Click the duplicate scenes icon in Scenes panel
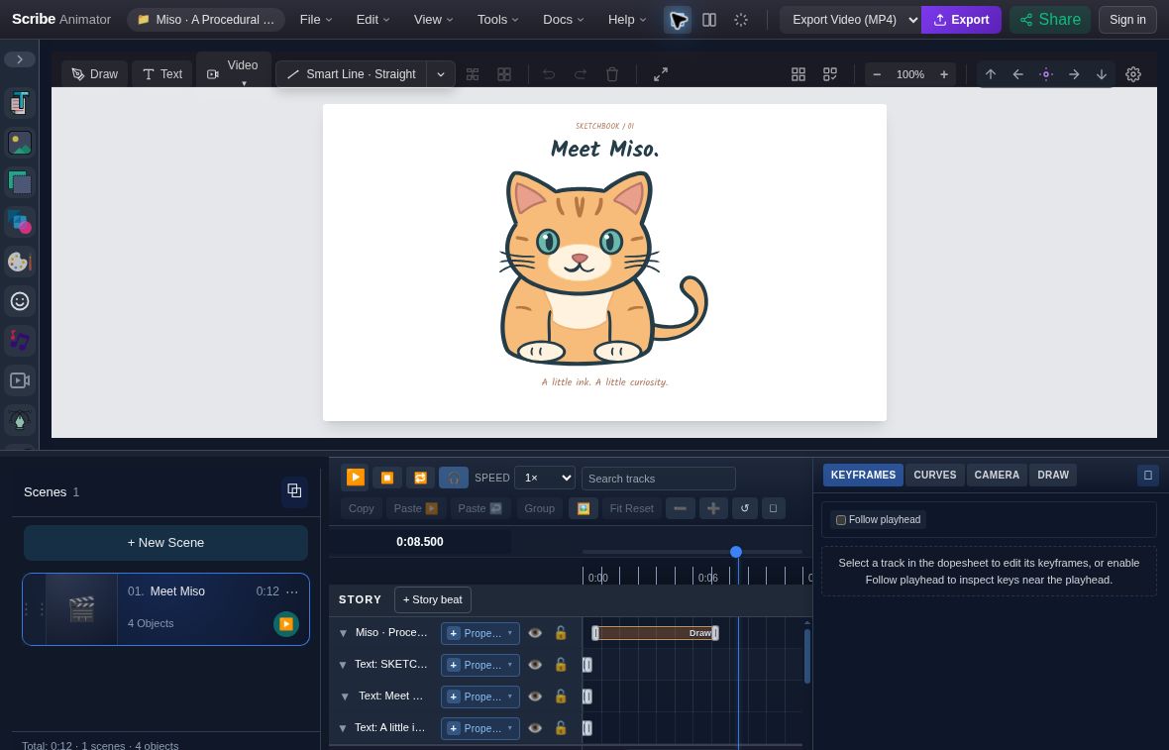The width and height of the screenshot is (1169, 750). point(294,490)
